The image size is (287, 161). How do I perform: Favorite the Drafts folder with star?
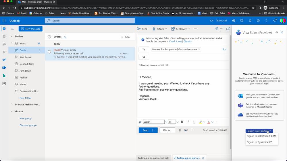point(65,37)
